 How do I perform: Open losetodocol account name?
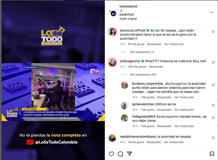[x=128, y=6]
